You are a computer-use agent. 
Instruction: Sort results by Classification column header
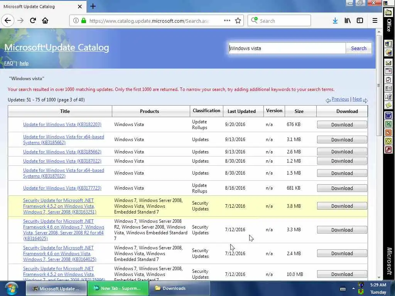point(206,111)
